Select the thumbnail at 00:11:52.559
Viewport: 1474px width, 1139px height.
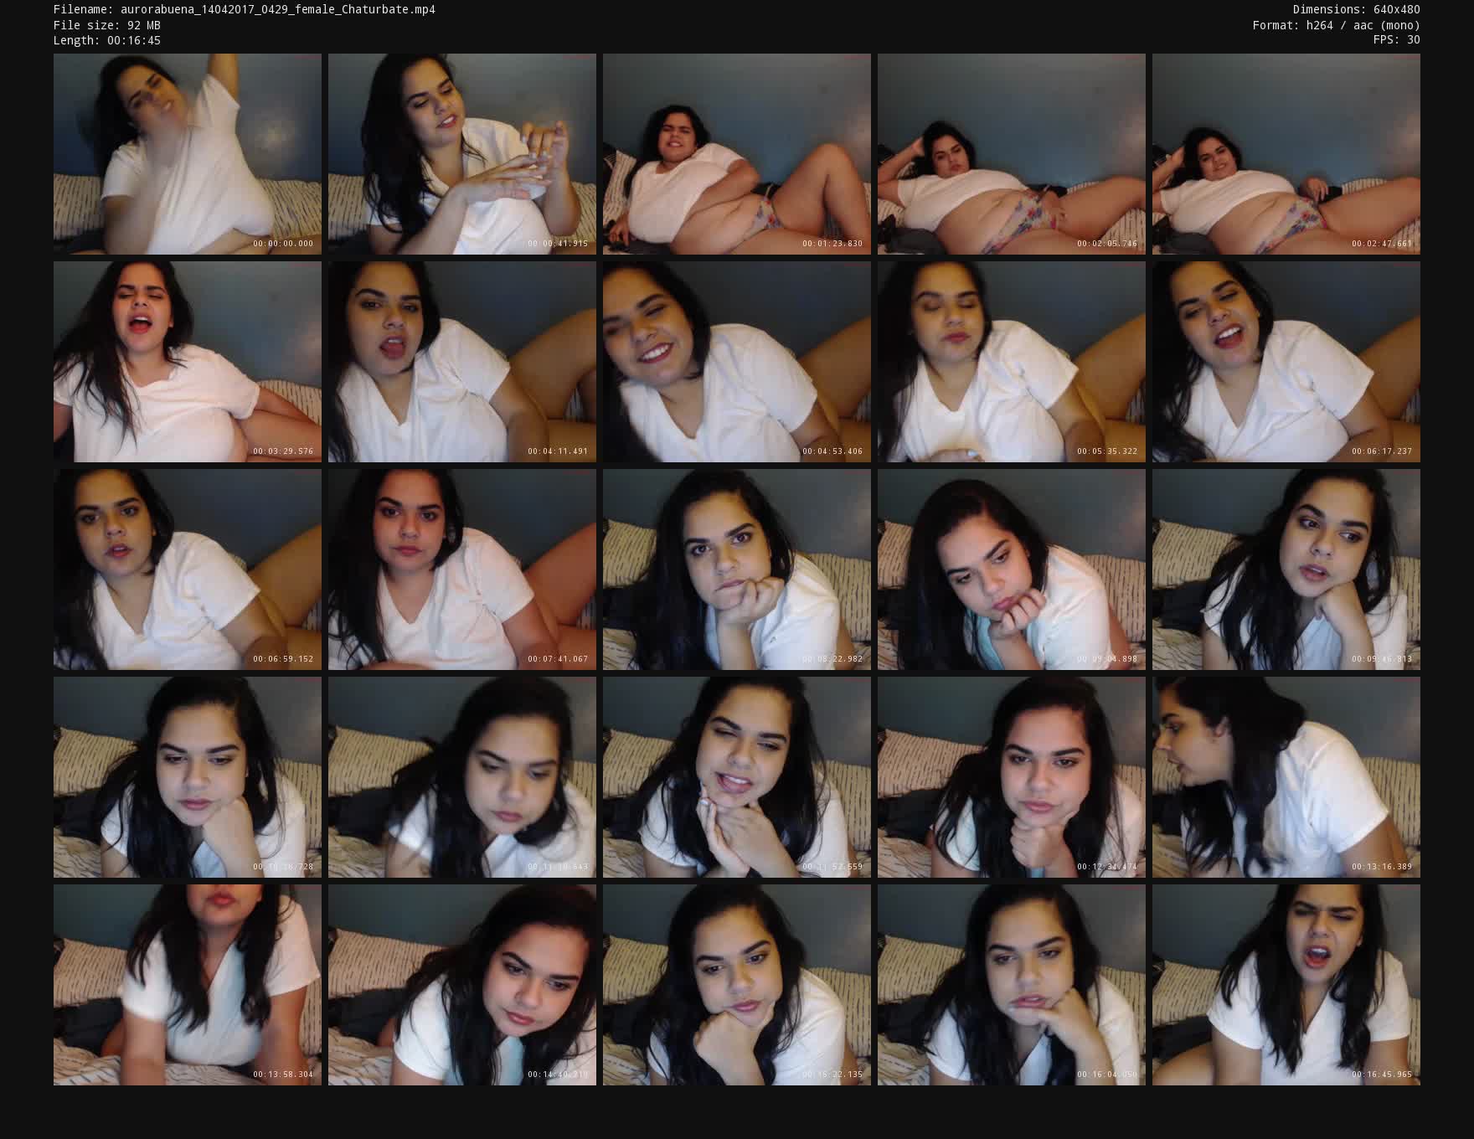click(x=736, y=777)
